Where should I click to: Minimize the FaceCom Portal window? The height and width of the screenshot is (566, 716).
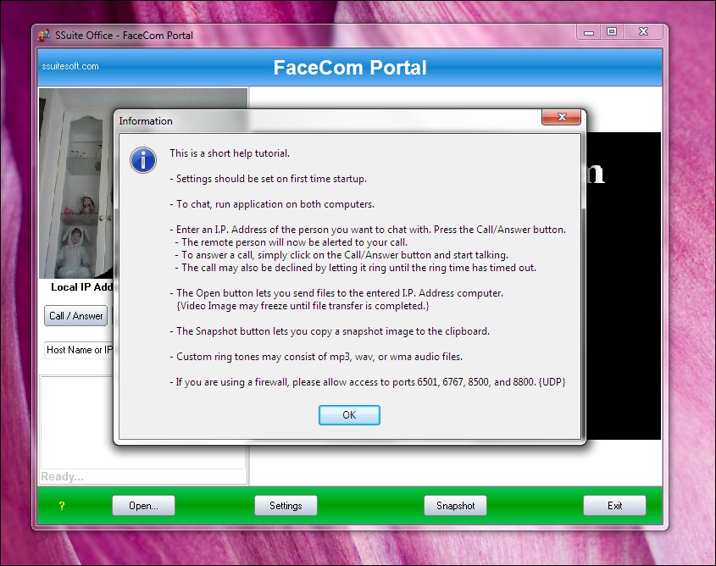tap(589, 32)
